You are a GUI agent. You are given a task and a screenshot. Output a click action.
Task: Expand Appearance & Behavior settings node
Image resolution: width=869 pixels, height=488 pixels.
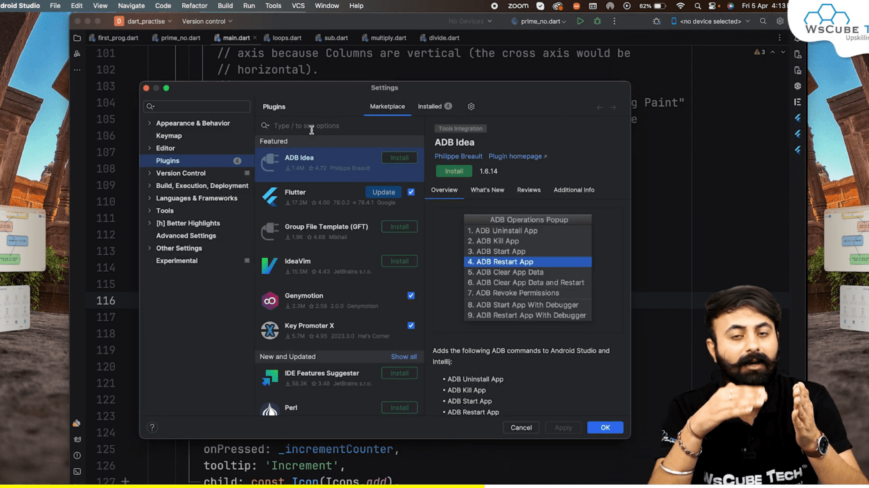tap(150, 123)
